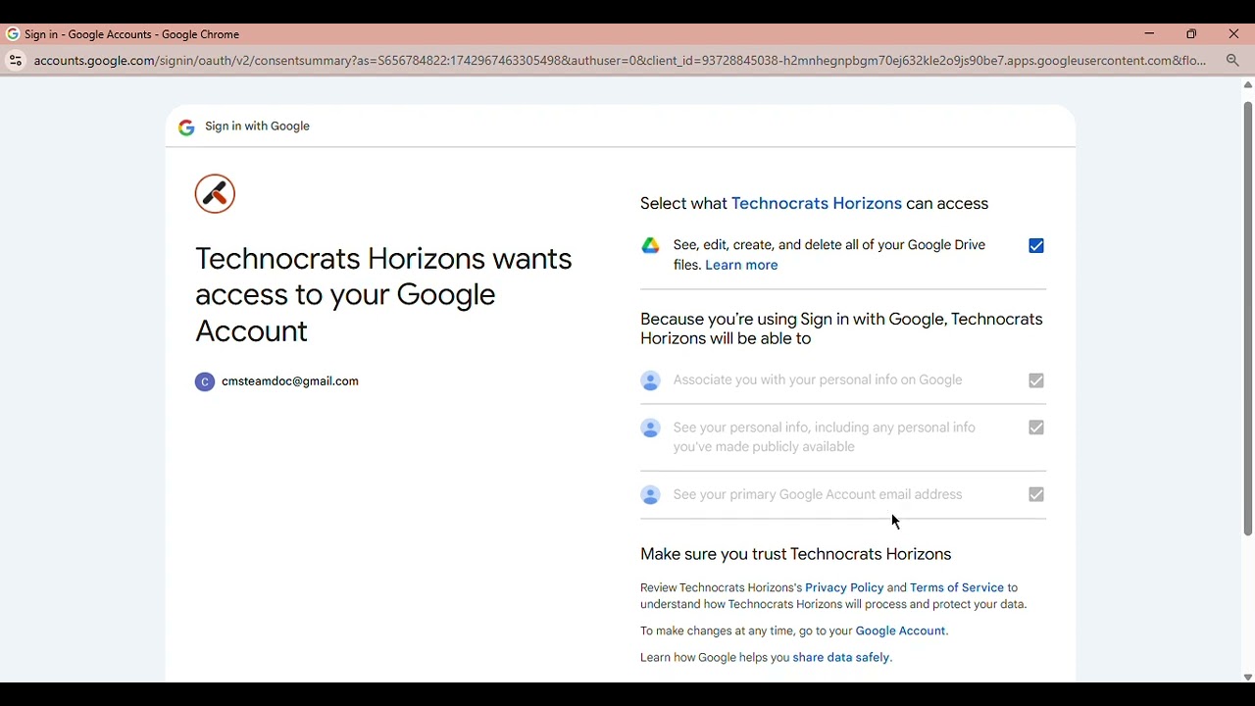Click the URL in the address bar
The image size is (1255, 706).
click(620, 61)
